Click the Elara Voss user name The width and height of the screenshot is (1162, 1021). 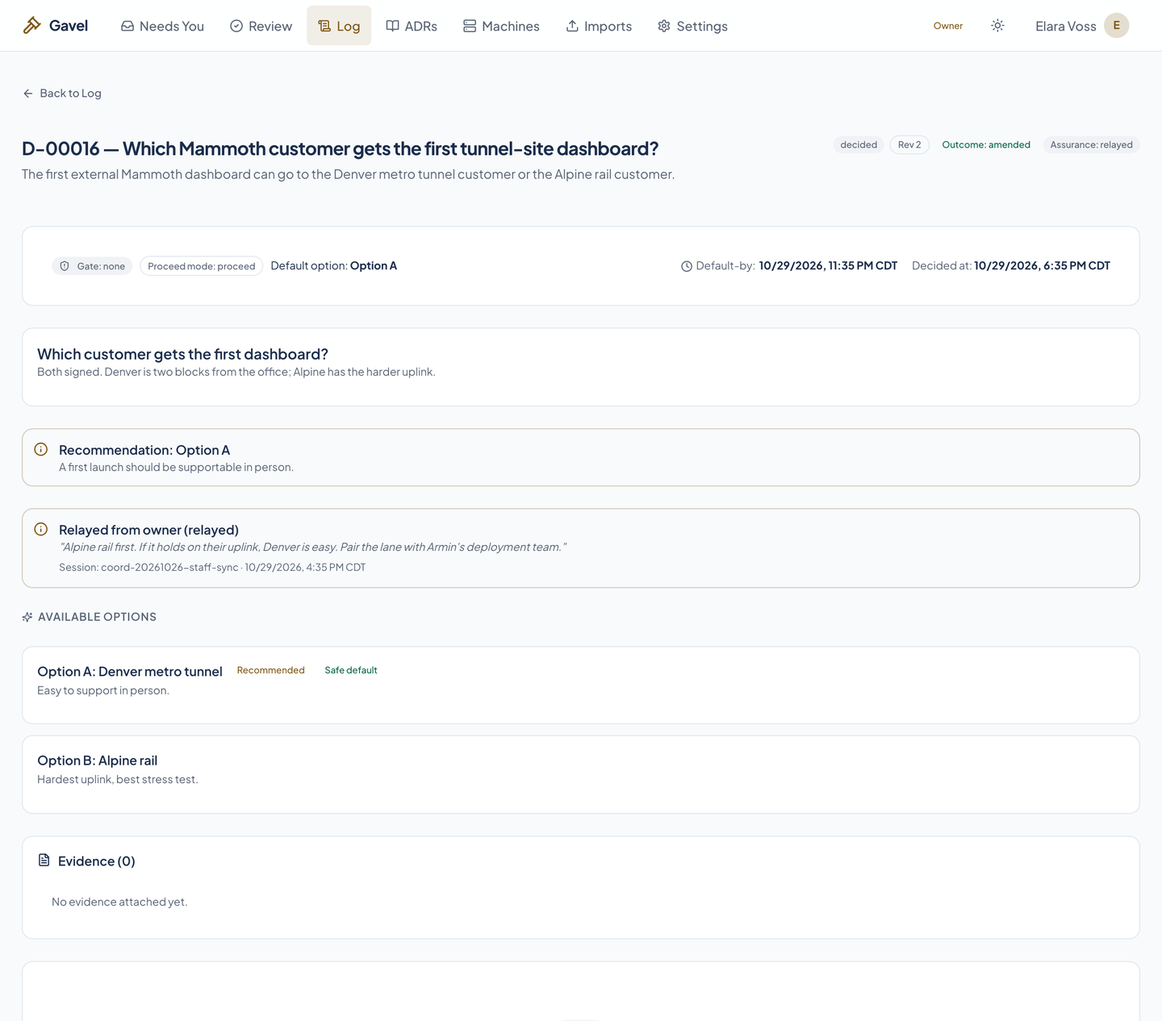[x=1066, y=27]
